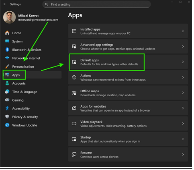Viewport: 194px width, 170px height.
Task: Open the Actions settings row
Action: coord(128,77)
